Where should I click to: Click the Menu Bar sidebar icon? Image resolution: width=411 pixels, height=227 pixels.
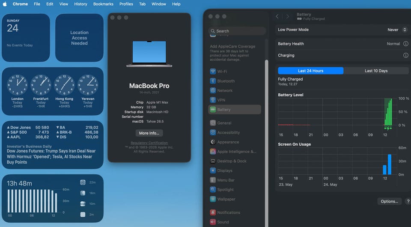coord(213,180)
